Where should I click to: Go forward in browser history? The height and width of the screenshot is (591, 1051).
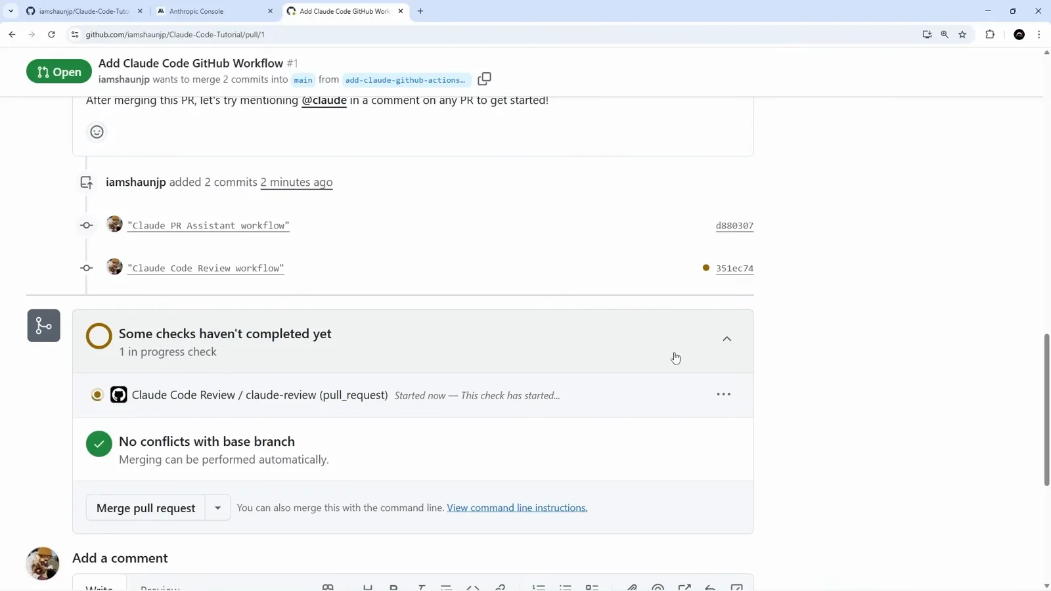[x=32, y=34]
